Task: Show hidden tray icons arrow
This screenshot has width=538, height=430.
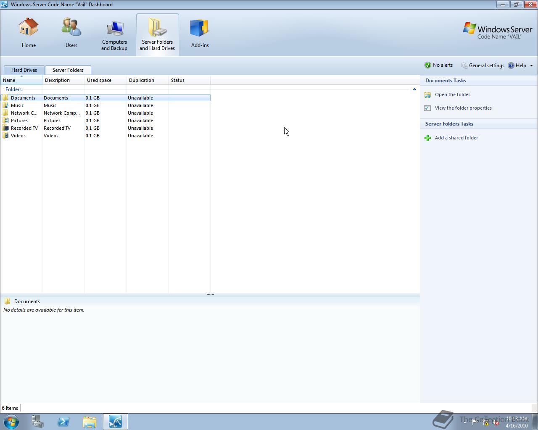Action: coord(465,422)
